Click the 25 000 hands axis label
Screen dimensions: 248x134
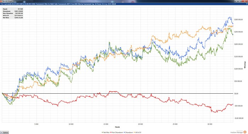point(175,124)
